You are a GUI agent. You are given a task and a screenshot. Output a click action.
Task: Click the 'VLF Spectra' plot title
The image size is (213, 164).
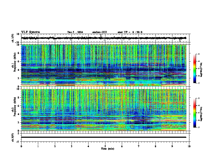click(x=30, y=32)
